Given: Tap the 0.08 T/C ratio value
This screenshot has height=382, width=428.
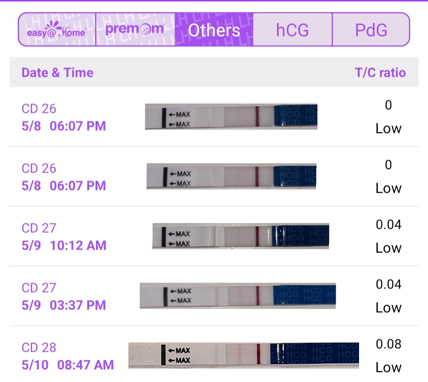Looking at the screenshot, I should [388, 344].
